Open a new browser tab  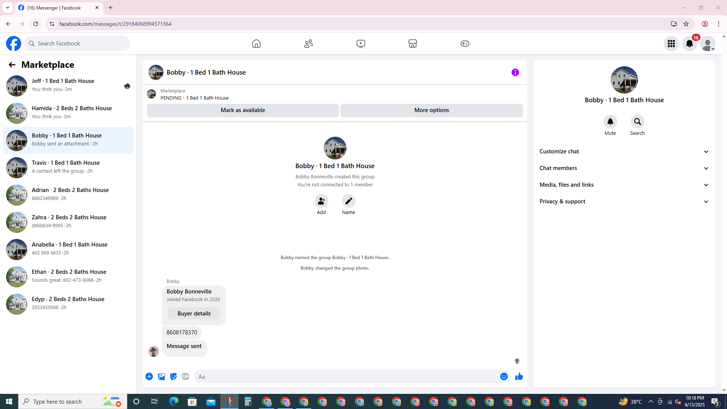(x=111, y=8)
